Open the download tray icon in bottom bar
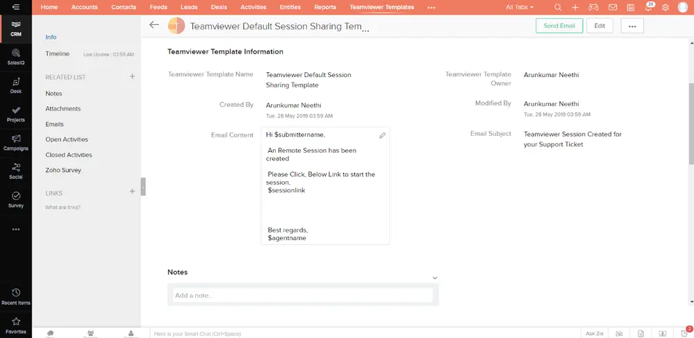Screen dimensions: 694x338 (662, 334)
